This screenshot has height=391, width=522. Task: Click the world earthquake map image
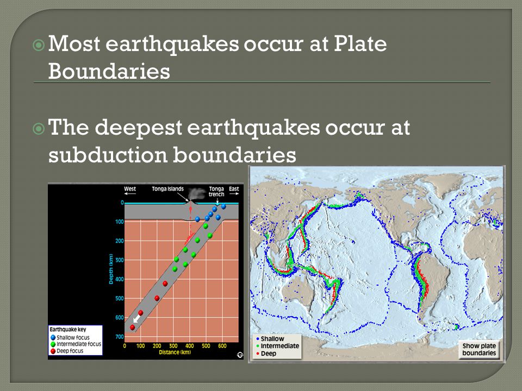(x=376, y=264)
